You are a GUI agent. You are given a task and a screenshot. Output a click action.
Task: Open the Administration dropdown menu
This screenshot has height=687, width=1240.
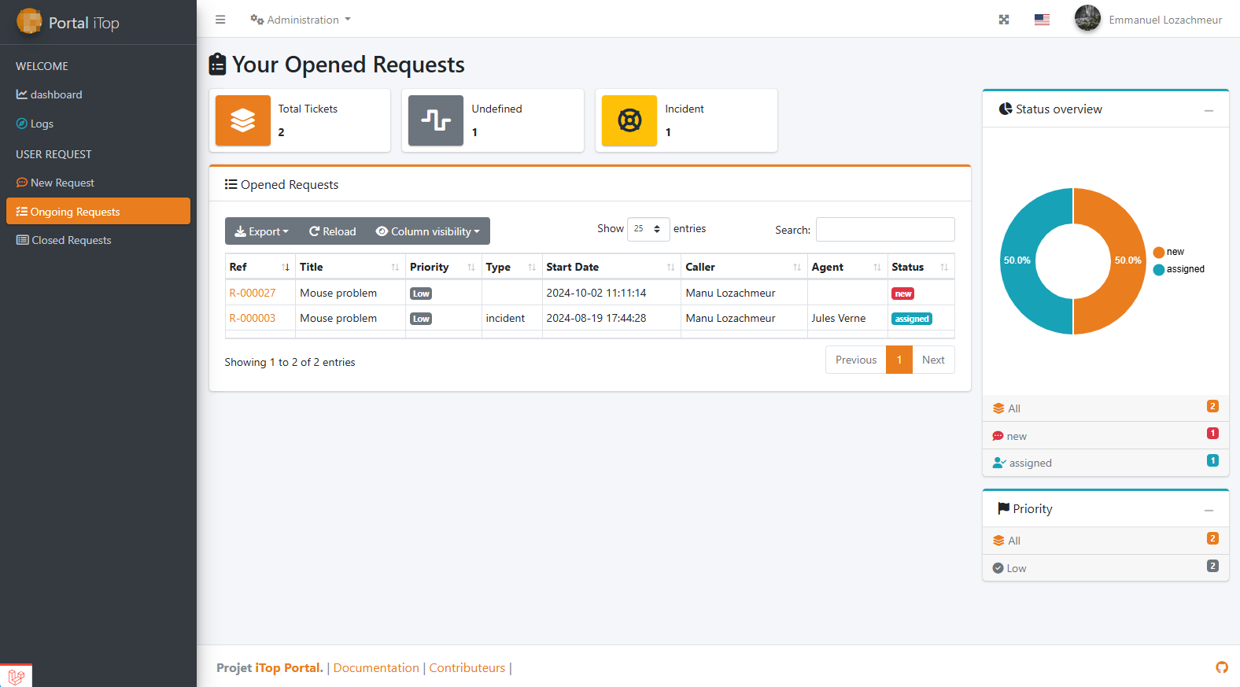(301, 20)
